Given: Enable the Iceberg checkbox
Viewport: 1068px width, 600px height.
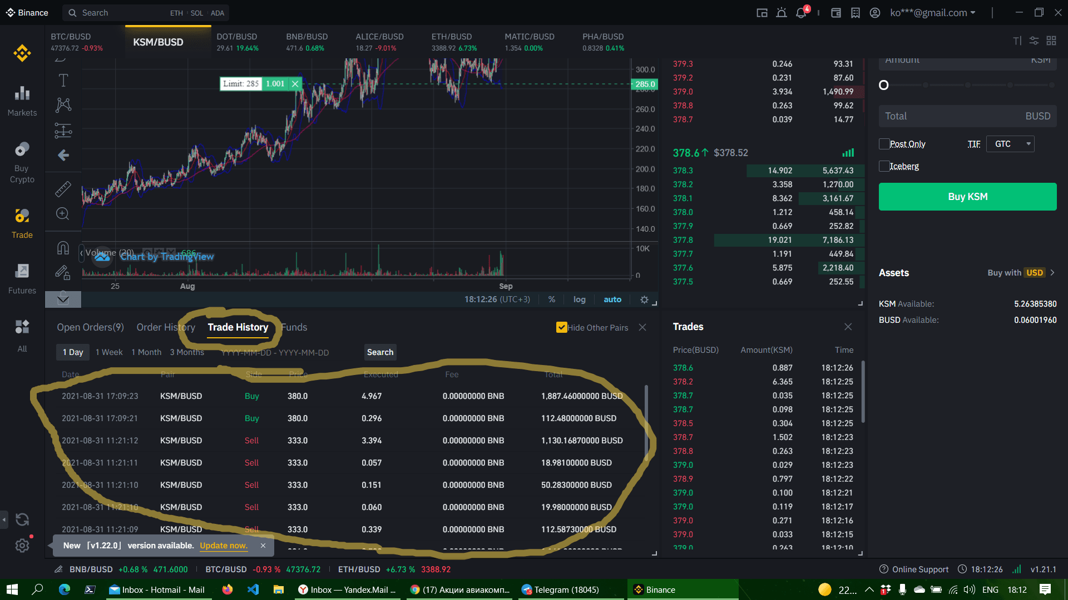Looking at the screenshot, I should 884,166.
